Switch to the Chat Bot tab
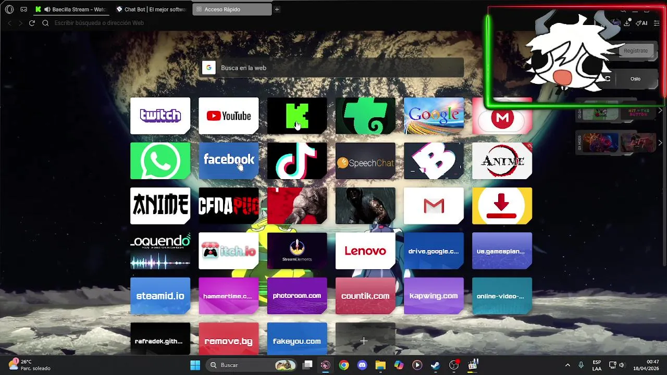The width and height of the screenshot is (667, 375). (x=151, y=9)
